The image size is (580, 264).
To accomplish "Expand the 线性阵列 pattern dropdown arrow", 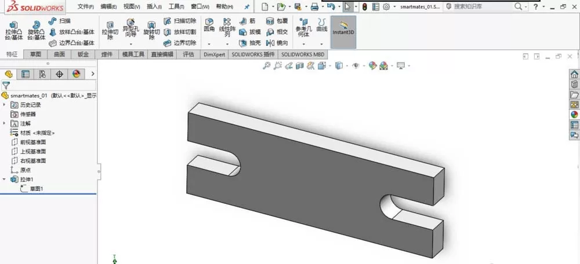I will (227, 43).
